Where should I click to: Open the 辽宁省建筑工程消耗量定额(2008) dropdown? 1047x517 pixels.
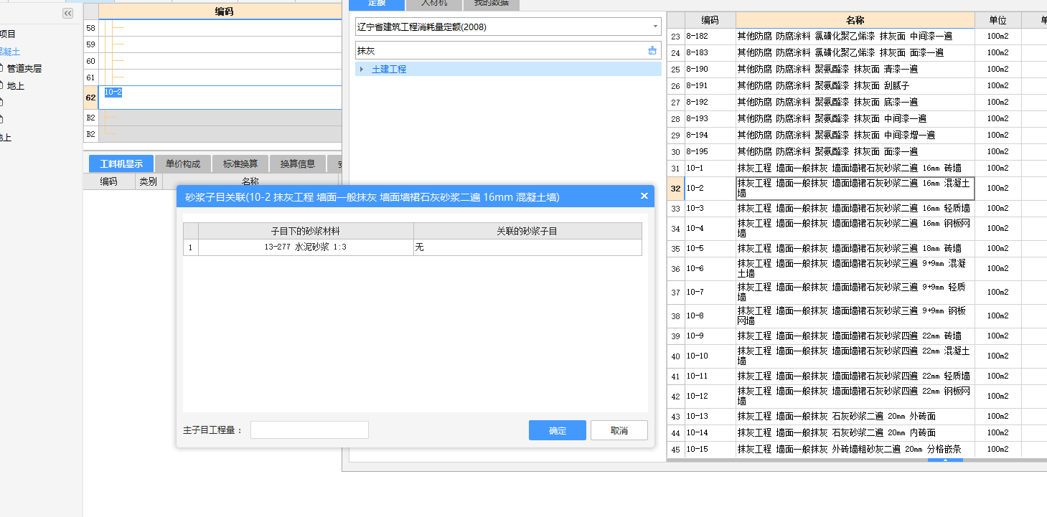[655, 27]
